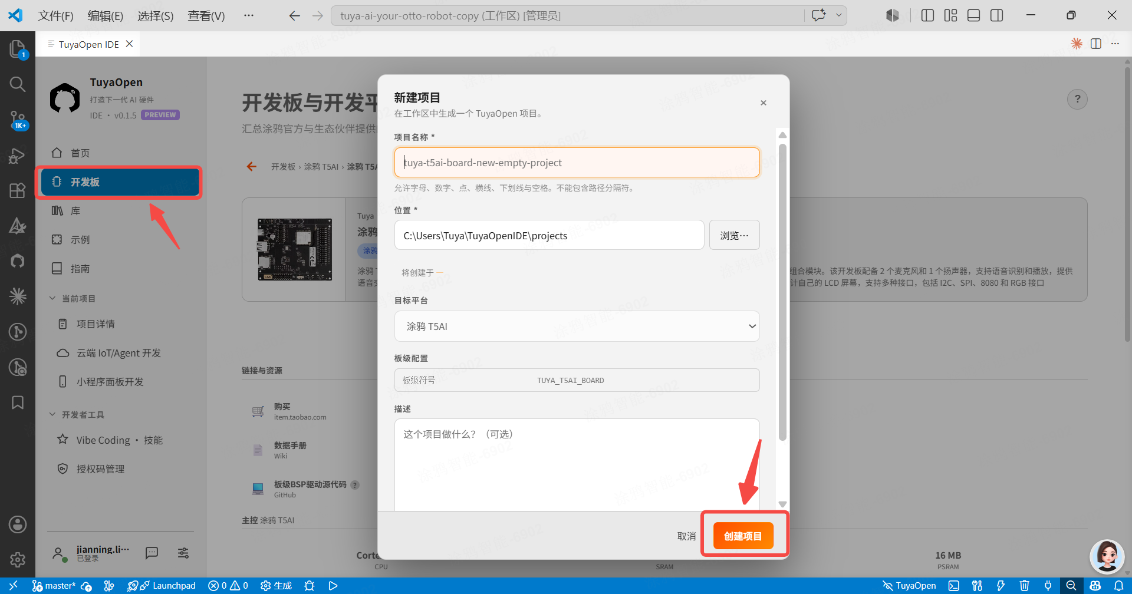The image size is (1132, 594).
Task: Open bookmarks icon in activity bar
Action: click(x=18, y=402)
